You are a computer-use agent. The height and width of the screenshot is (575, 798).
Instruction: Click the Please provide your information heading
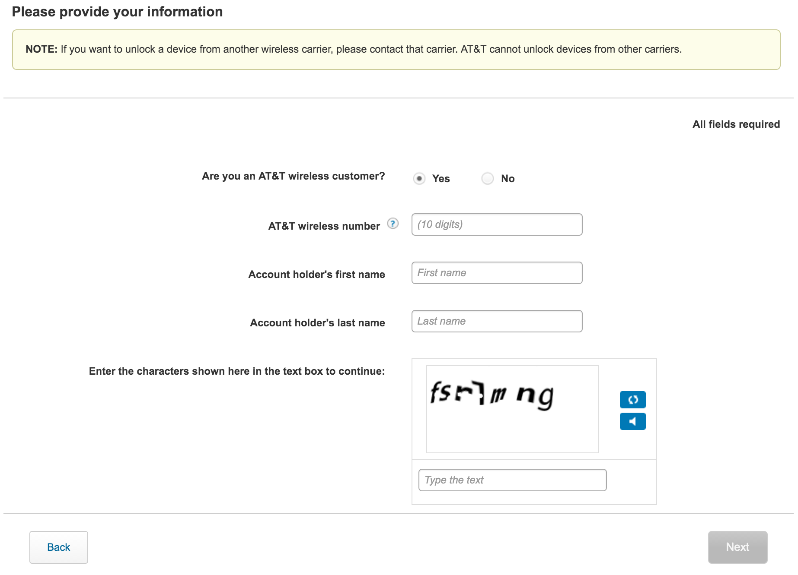117,12
